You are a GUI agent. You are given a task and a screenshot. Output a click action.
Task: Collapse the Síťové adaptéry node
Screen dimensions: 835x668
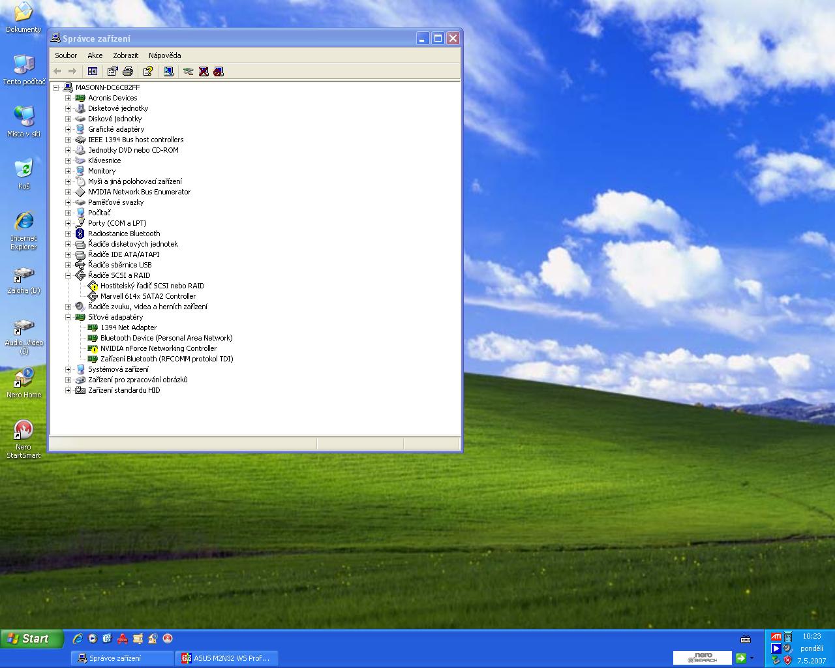point(68,317)
